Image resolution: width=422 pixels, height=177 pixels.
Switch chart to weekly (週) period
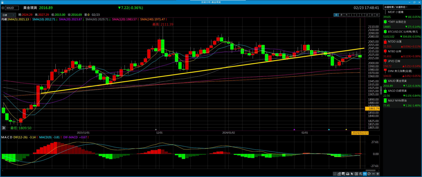pyautogui.click(x=341, y=15)
